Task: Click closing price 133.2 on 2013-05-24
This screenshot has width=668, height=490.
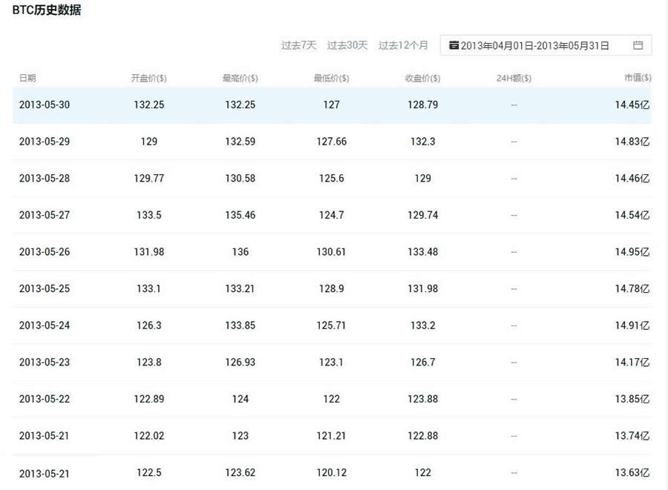Action: [x=422, y=325]
